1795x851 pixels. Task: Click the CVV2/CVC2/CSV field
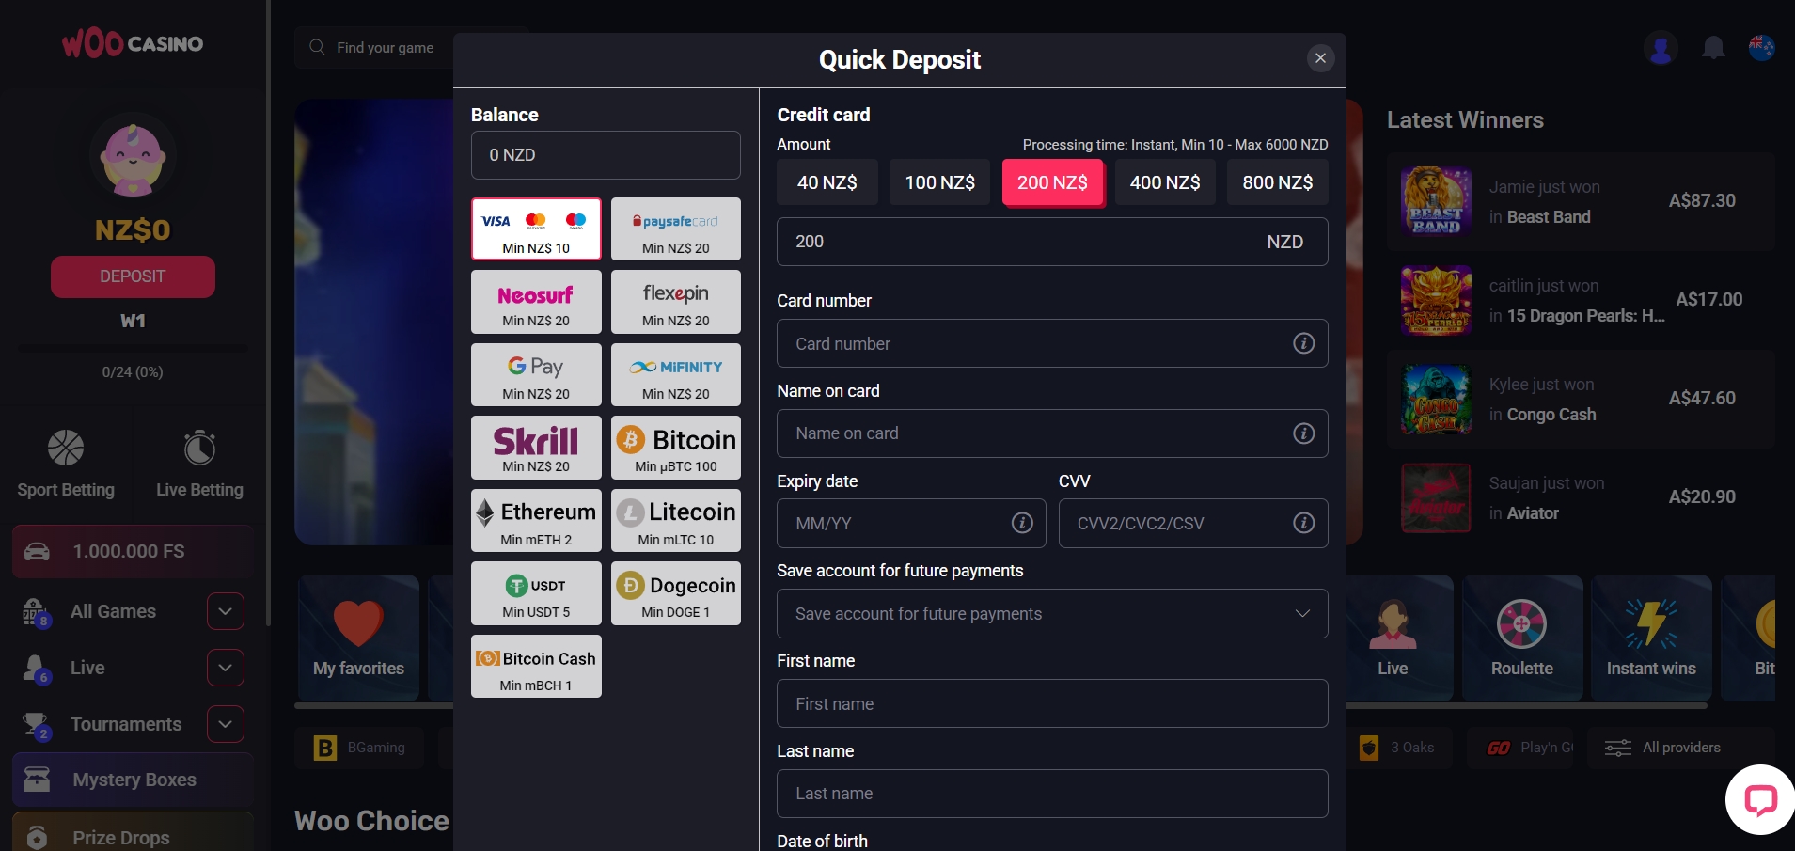click(x=1193, y=523)
